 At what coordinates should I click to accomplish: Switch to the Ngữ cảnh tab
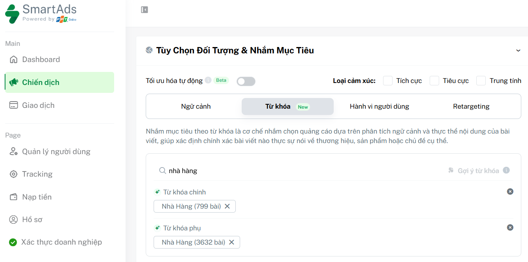(x=196, y=106)
